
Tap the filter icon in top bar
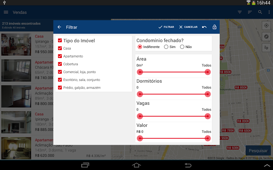pos(240,12)
